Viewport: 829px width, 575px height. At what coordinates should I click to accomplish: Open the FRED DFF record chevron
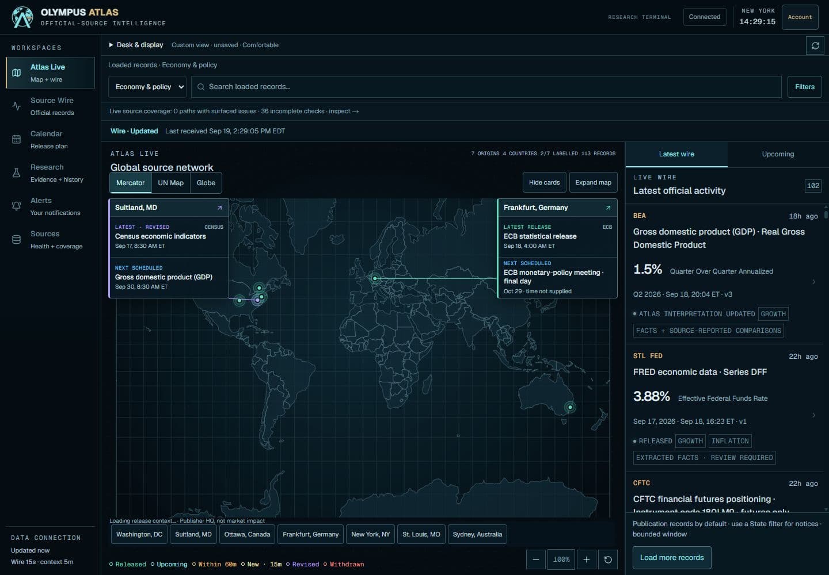813,415
